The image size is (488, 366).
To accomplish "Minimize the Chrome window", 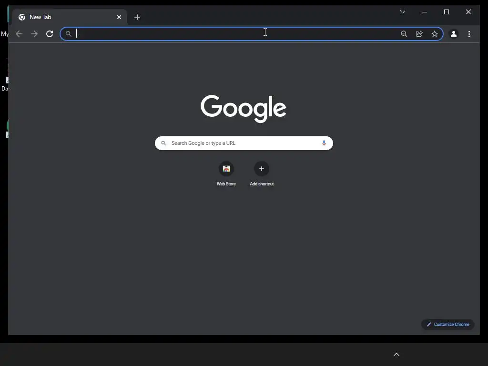I will click(x=425, y=12).
